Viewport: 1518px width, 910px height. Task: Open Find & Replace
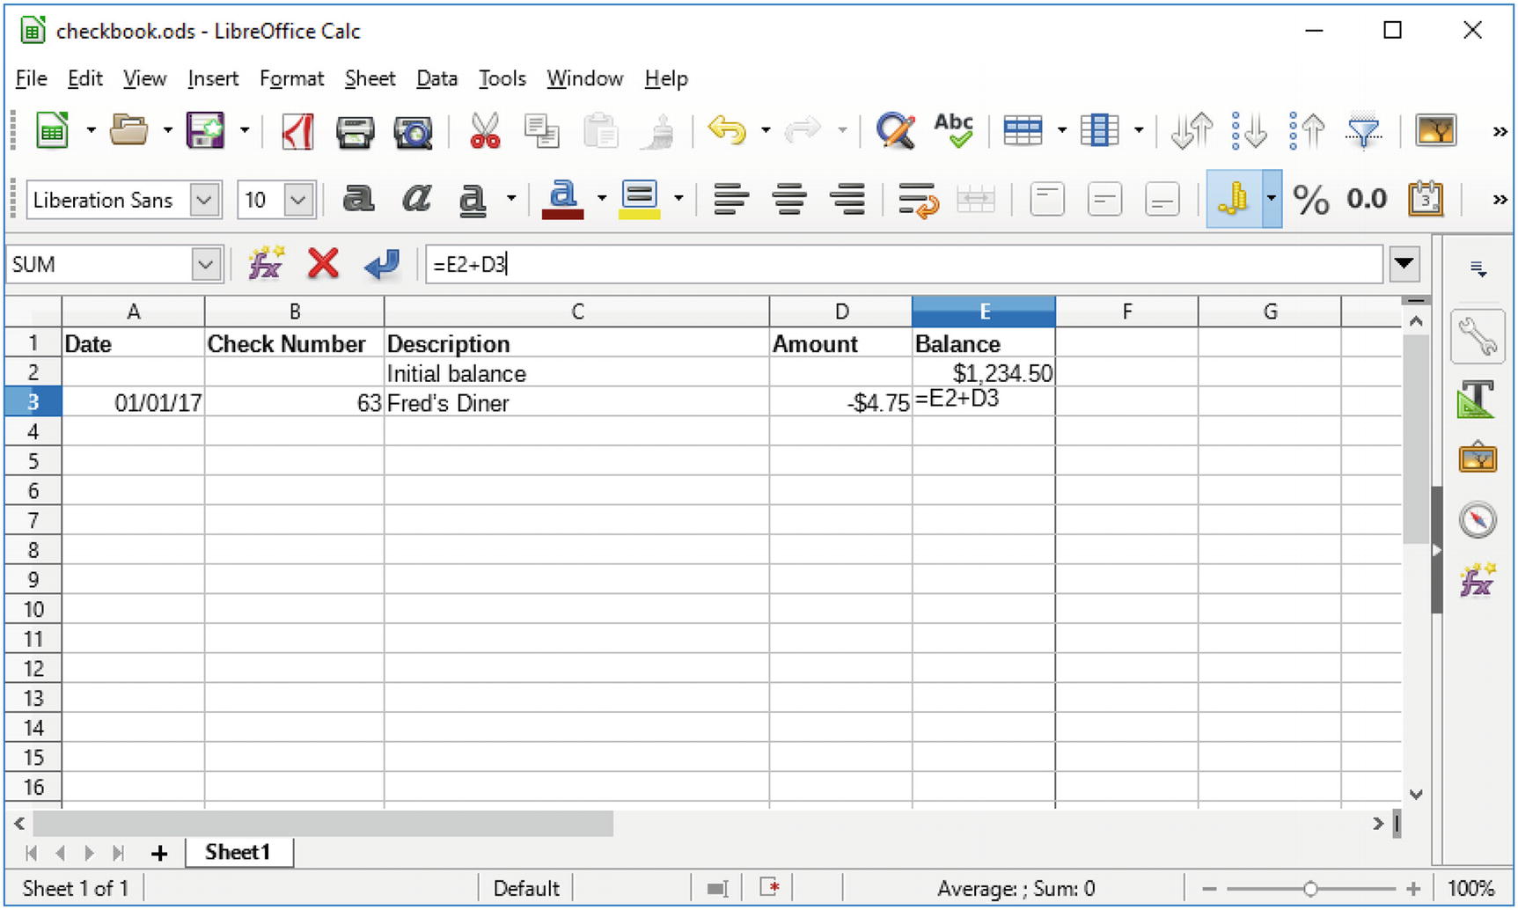pyautogui.click(x=895, y=131)
